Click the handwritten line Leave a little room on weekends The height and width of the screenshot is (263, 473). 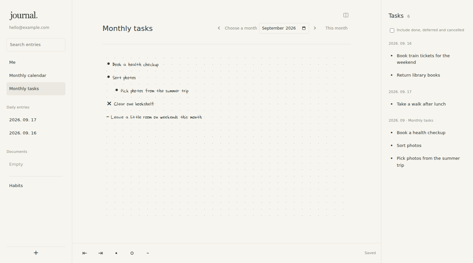coord(156,117)
